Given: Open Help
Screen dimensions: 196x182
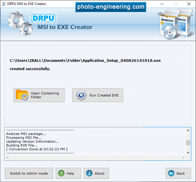Looking at the screenshot, I should point(68,173).
